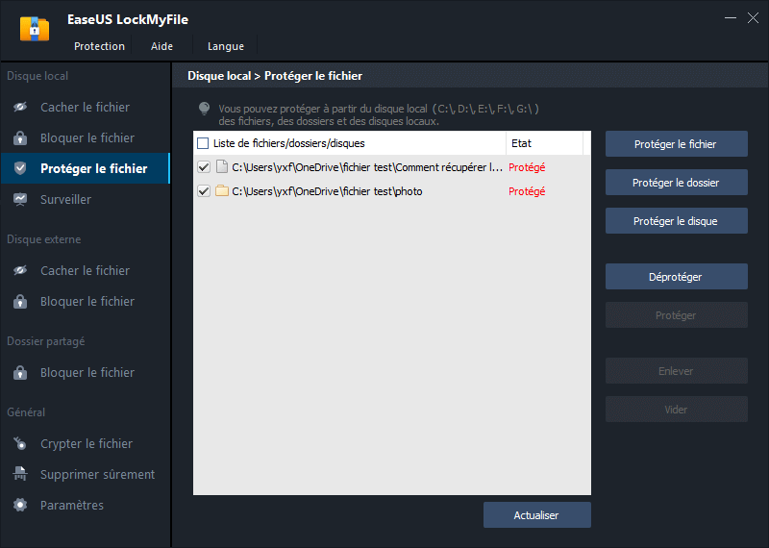769x548 pixels.
Task: Click the padlock icon under Dossier partagé
Action: [20, 372]
